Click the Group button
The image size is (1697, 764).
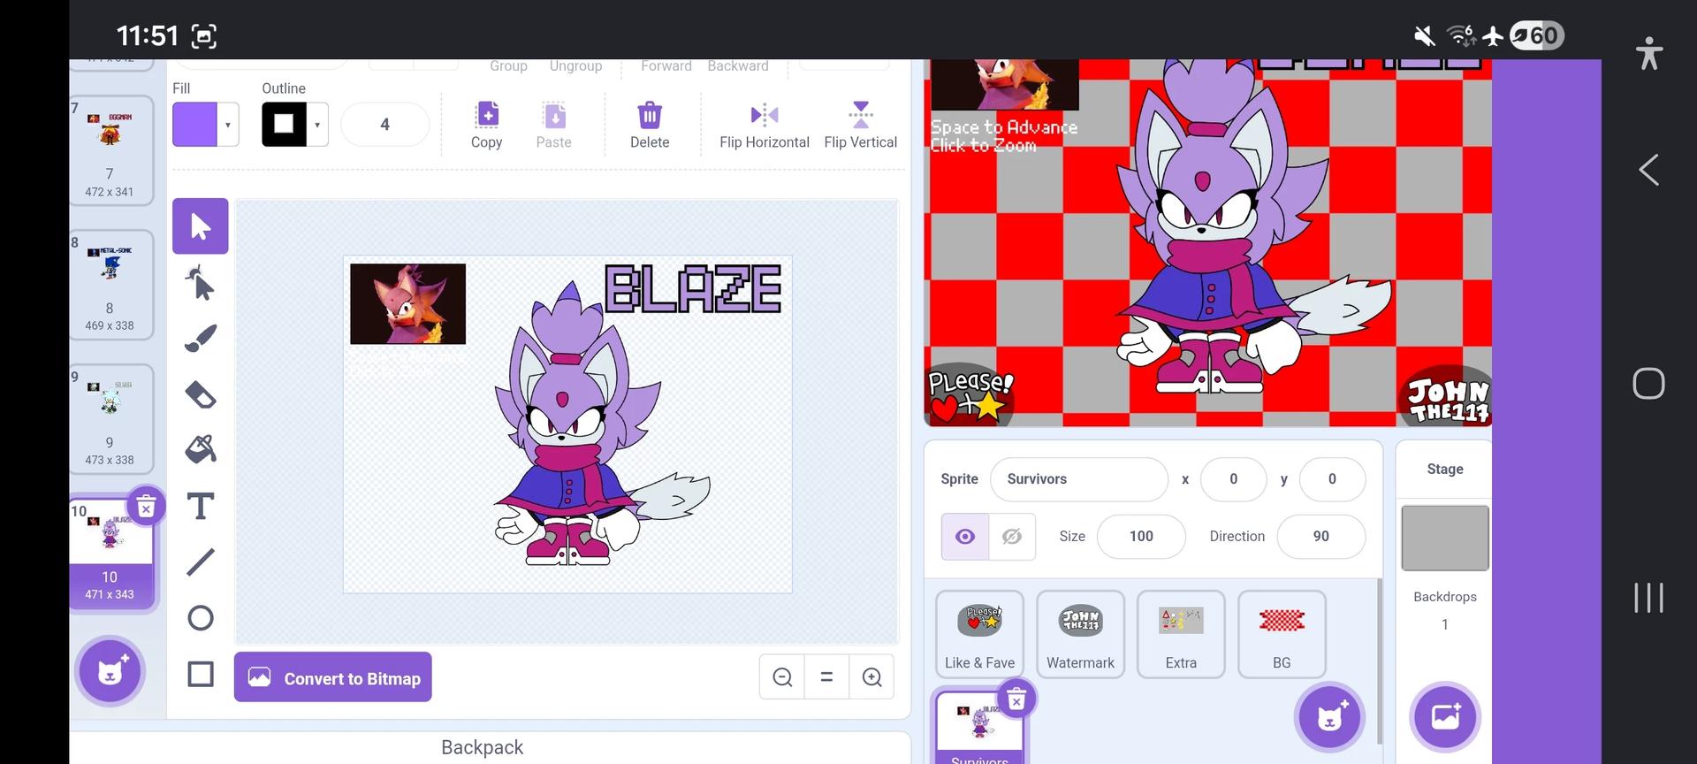pos(508,66)
